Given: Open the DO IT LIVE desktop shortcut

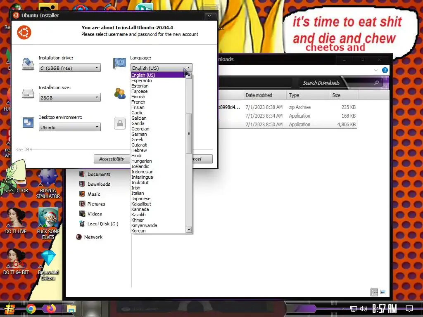Looking at the screenshot, I should [16, 221].
